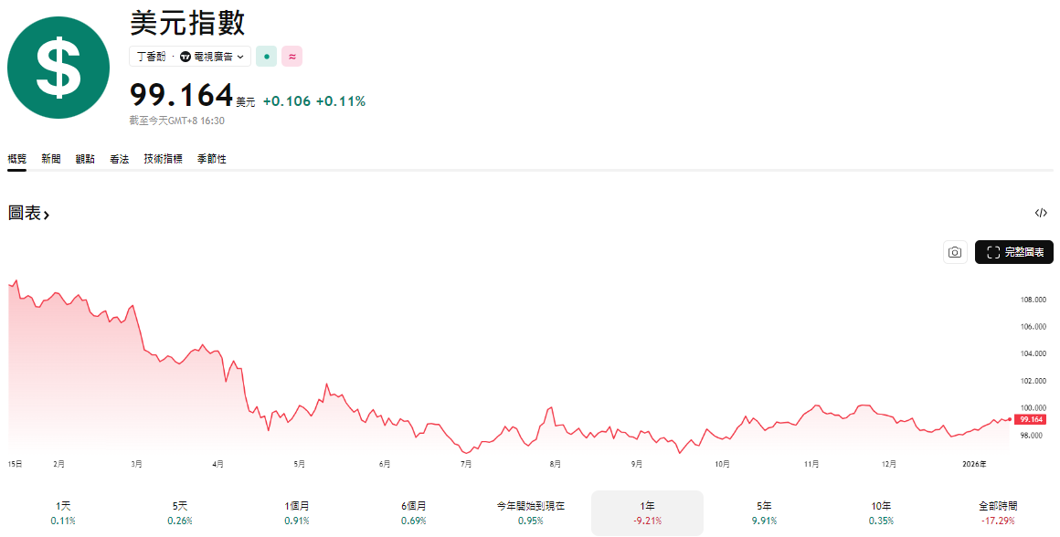1060x537 pixels.
Task: Select the 觀點 tab
Action: 85,159
